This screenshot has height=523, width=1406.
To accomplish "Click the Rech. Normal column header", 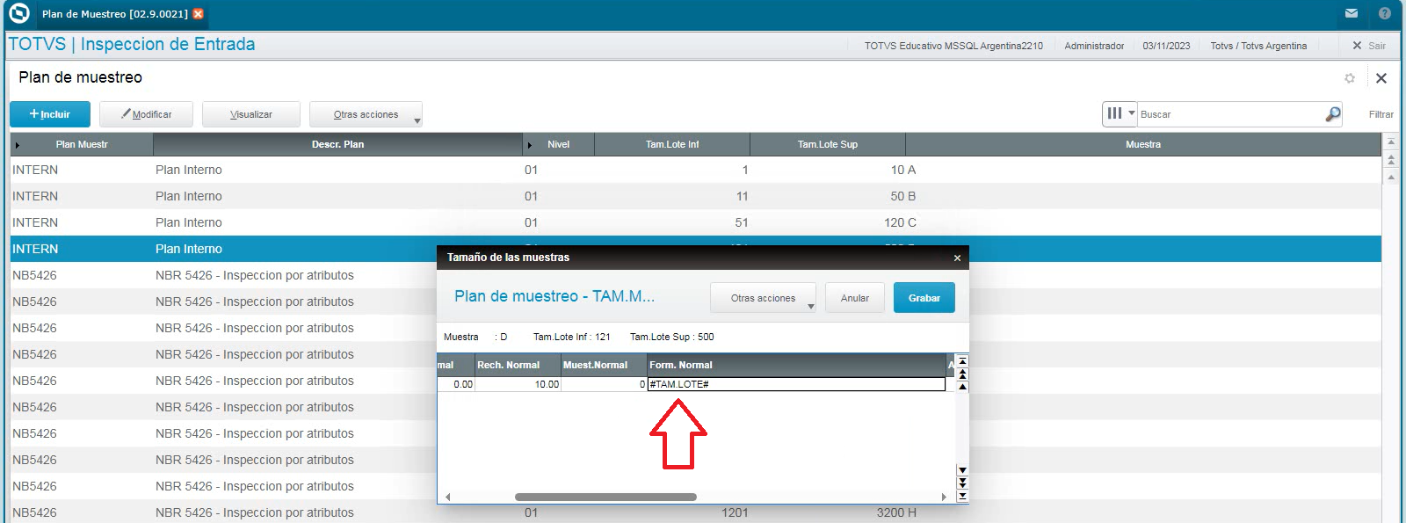I will tap(518, 365).
